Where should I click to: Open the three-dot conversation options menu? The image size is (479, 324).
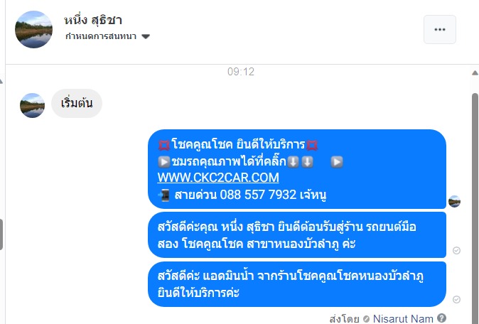(440, 29)
